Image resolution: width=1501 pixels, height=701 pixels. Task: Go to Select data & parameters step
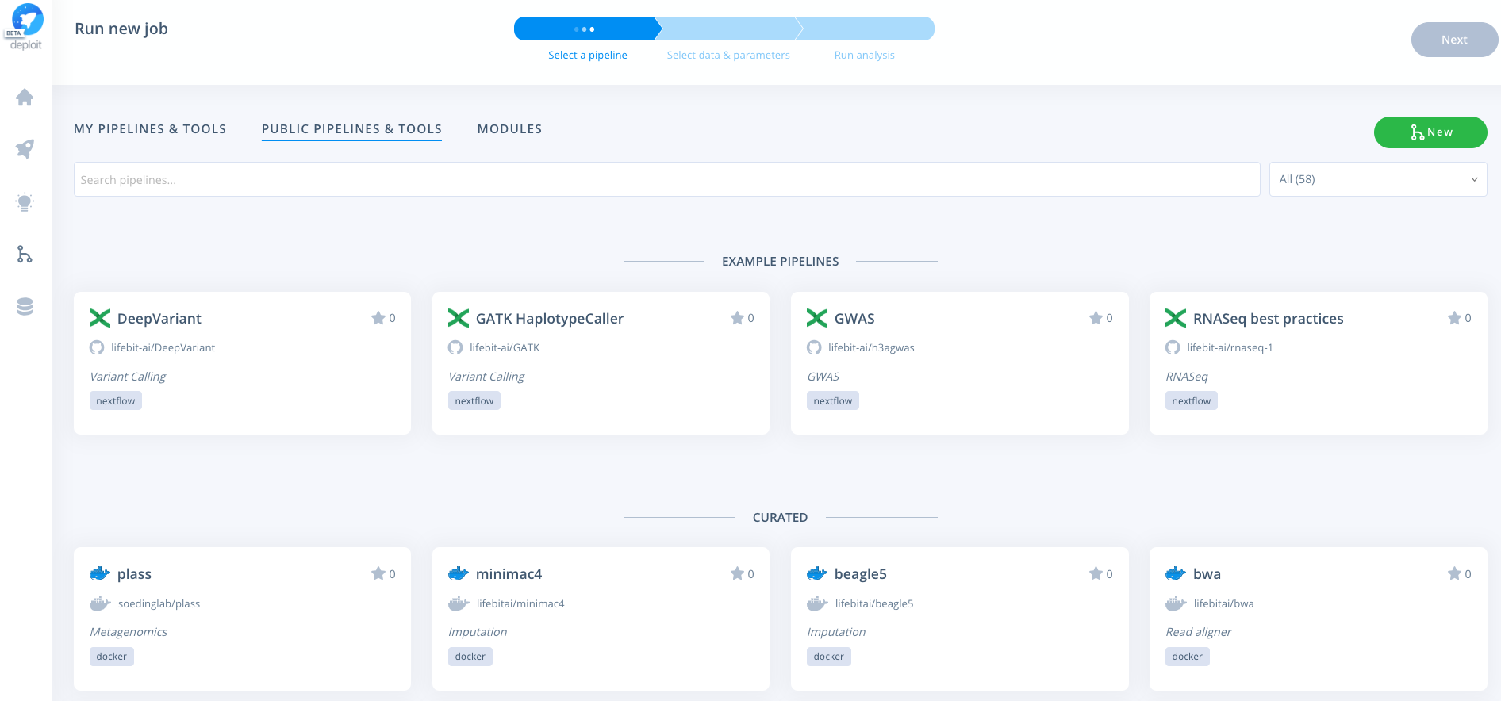pyautogui.click(x=728, y=55)
